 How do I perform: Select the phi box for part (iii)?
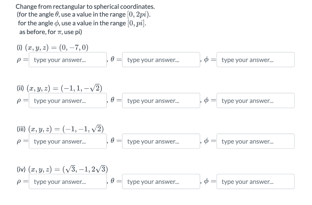256,141
